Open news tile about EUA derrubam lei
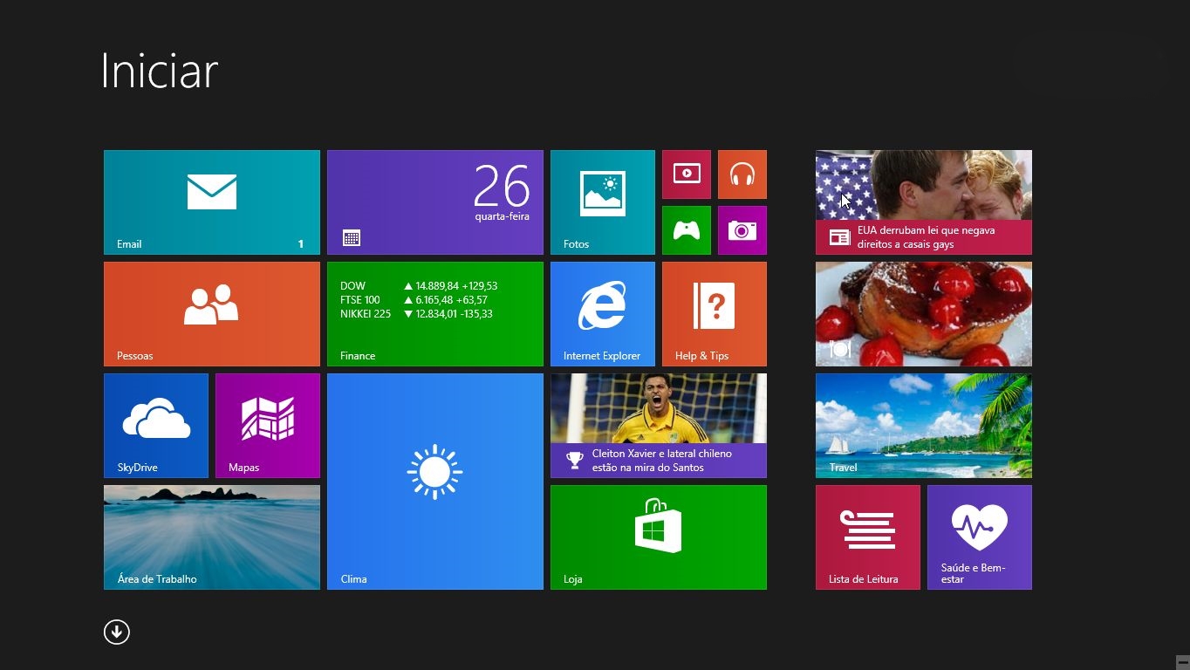 pos(924,202)
